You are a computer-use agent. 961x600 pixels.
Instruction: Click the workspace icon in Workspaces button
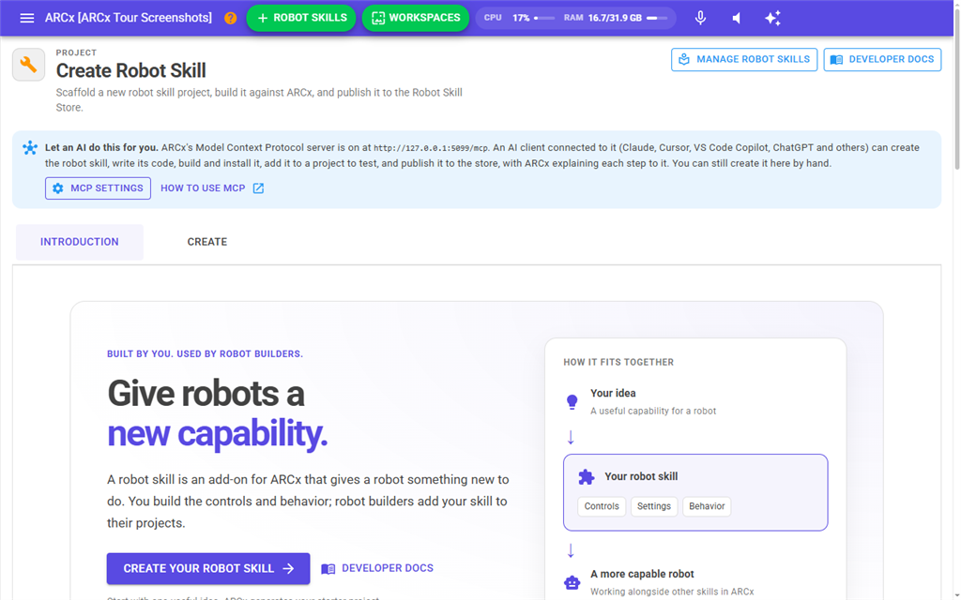[379, 18]
